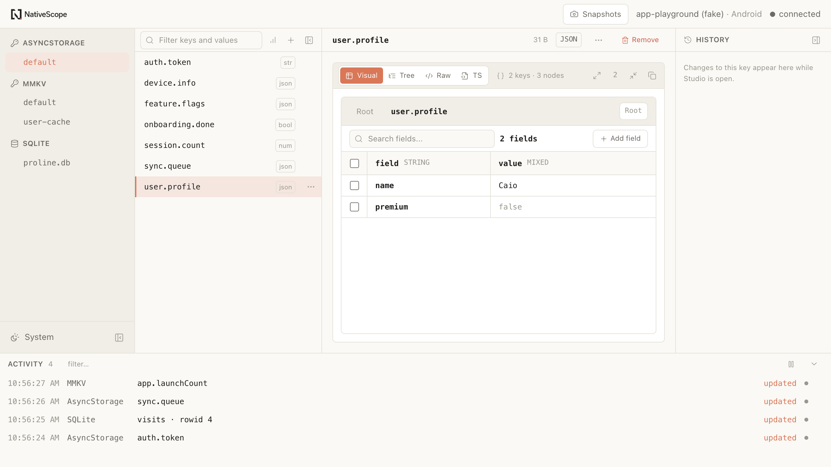This screenshot has height=467, width=831.
Task: Focus the Search fields input
Action: pyautogui.click(x=422, y=139)
